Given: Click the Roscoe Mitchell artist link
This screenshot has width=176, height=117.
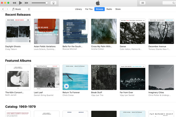Looking at the screenshot, I should coord(70,49).
